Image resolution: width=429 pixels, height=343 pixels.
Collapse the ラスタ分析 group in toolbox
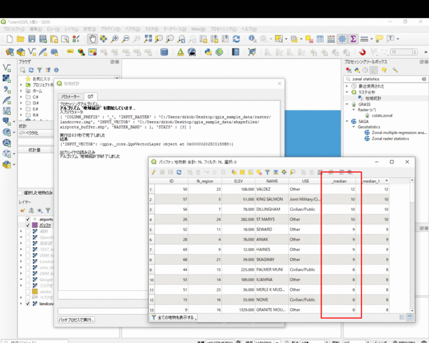click(347, 92)
